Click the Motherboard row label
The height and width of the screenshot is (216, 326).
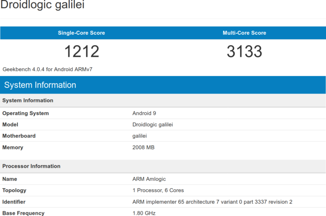[x=19, y=136]
